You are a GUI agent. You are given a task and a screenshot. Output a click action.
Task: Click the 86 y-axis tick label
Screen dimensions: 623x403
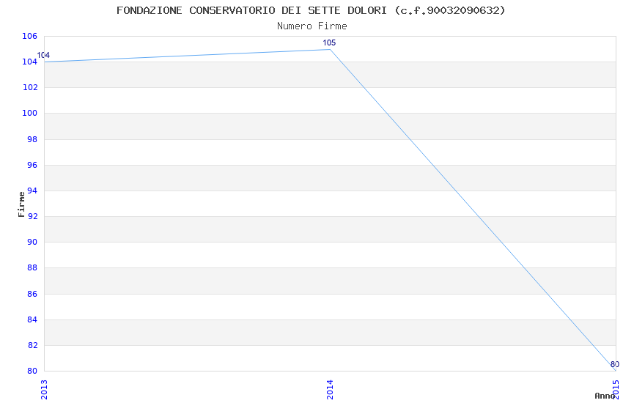pyautogui.click(x=32, y=295)
